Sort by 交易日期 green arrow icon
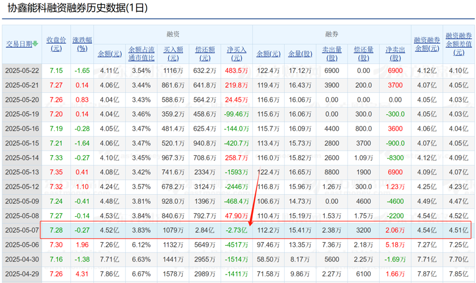The image size is (476, 283). click(35, 44)
